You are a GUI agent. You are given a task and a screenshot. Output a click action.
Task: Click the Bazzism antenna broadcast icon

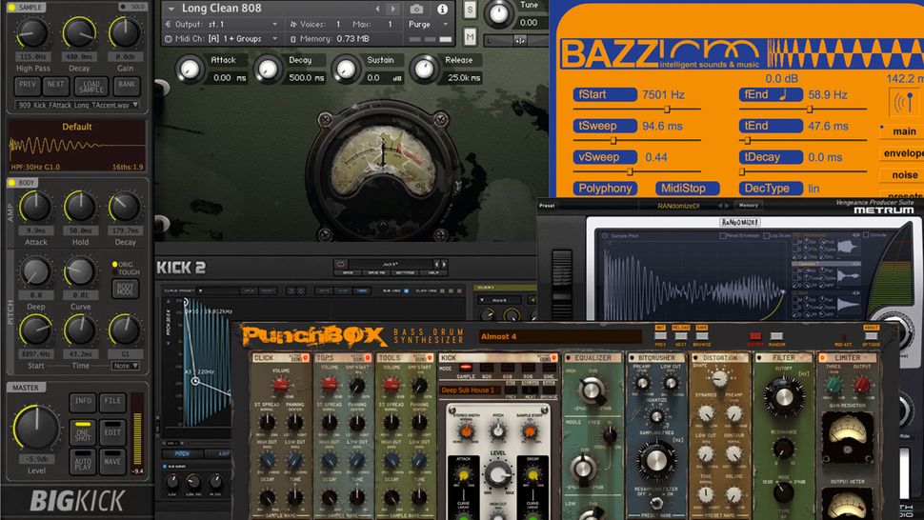[904, 103]
